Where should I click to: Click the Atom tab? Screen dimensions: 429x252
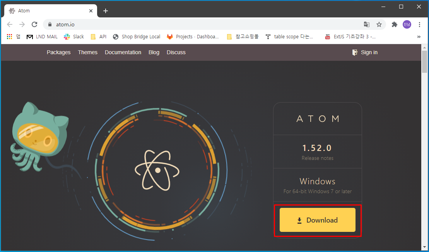tap(51, 11)
